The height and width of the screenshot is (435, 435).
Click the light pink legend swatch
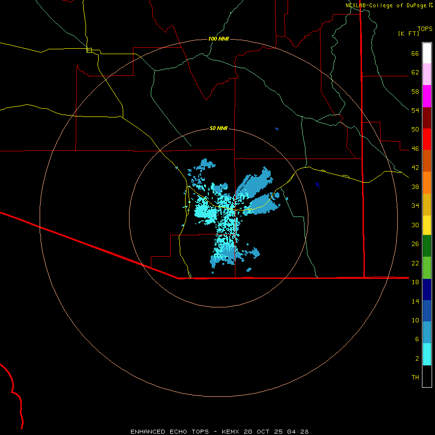click(x=427, y=74)
